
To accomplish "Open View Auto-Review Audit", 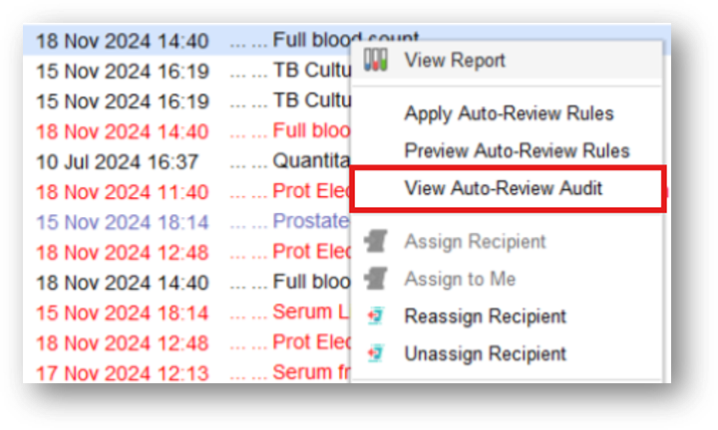I will (508, 189).
